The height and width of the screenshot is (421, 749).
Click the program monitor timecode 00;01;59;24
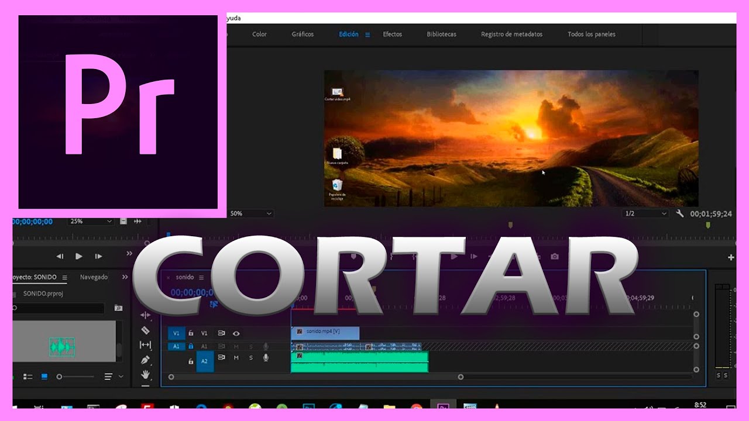(710, 214)
